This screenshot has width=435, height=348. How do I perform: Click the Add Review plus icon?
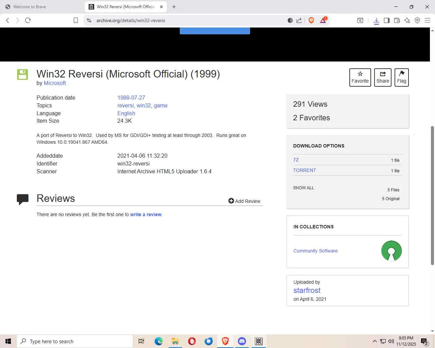[231, 201]
